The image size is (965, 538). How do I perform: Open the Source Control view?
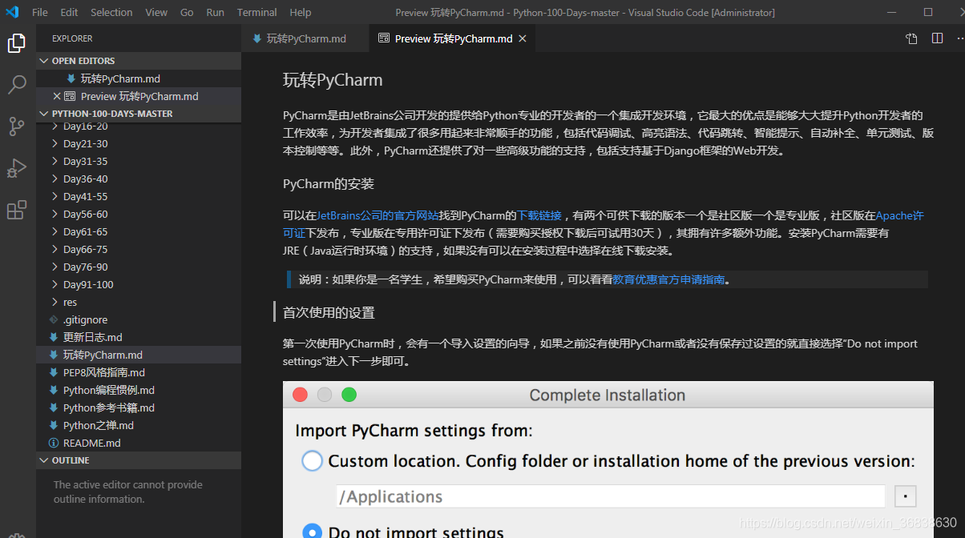[17, 126]
